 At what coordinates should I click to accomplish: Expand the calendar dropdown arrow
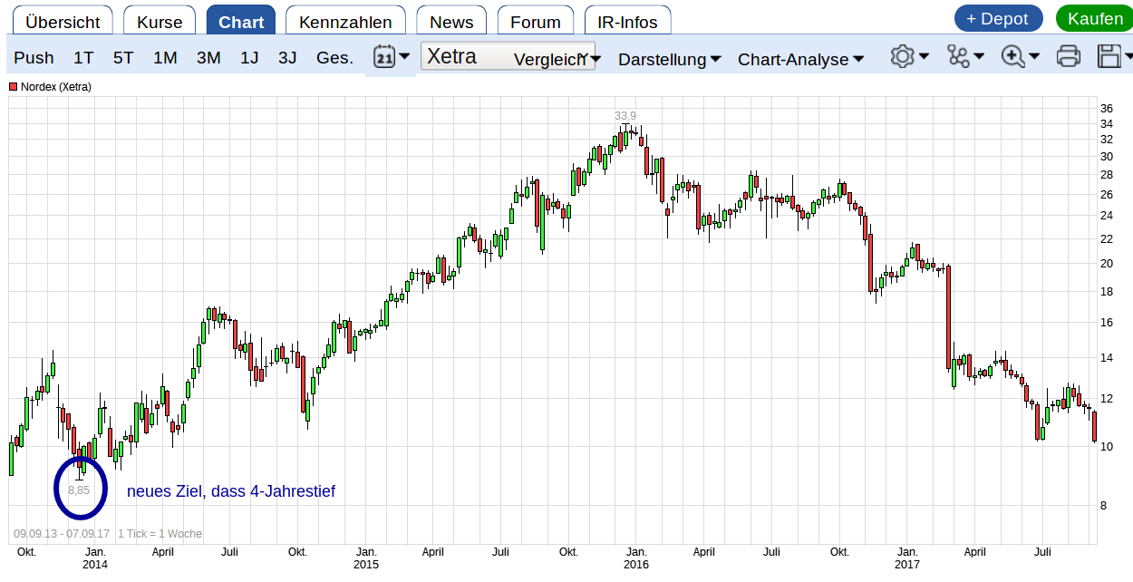(x=404, y=56)
